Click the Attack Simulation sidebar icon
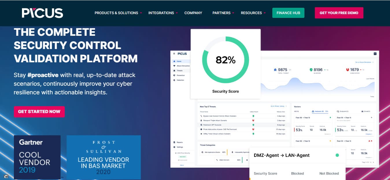Image resolution: width=390 pixels, height=180 pixels. [x=174, y=66]
